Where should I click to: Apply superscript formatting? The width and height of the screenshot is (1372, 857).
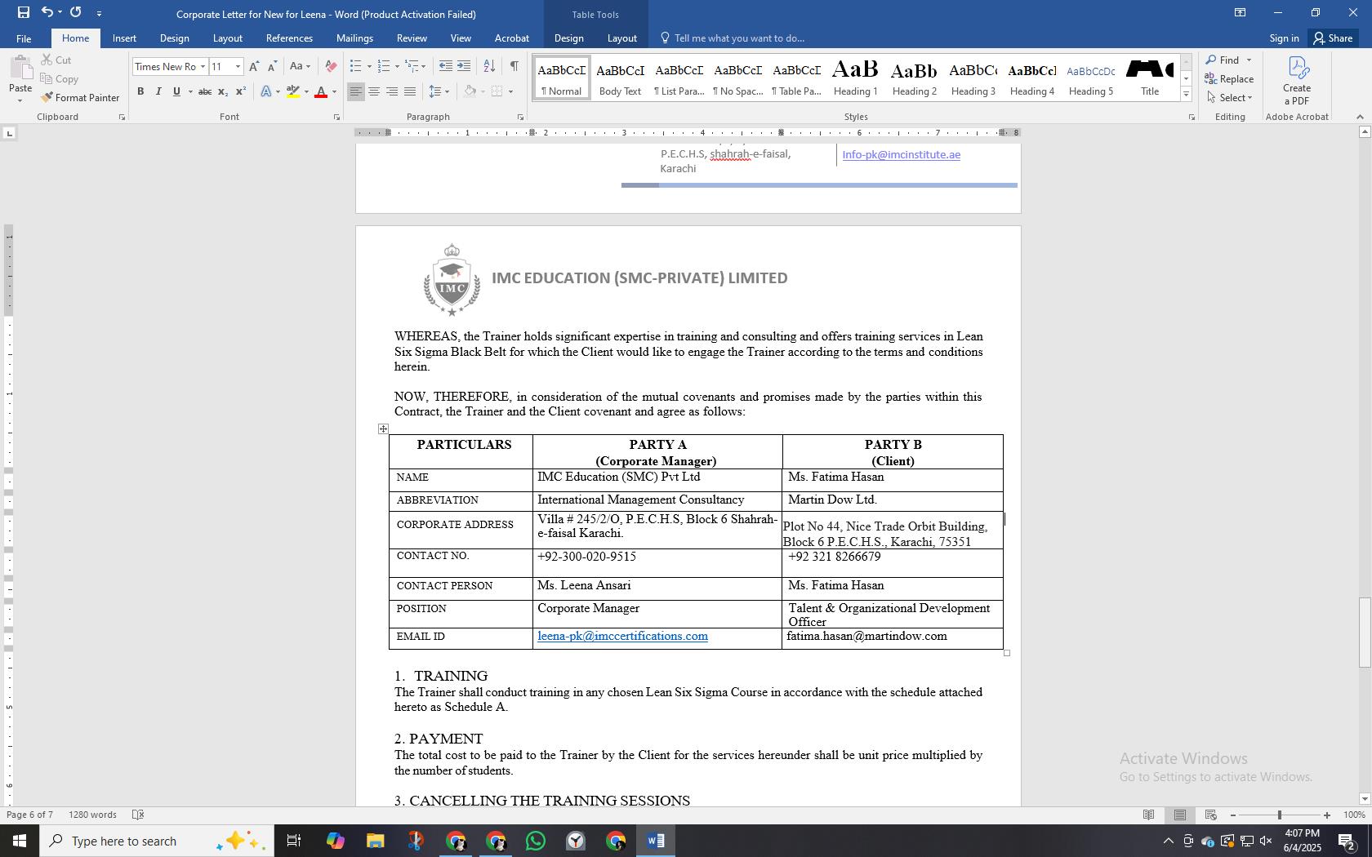(x=240, y=91)
